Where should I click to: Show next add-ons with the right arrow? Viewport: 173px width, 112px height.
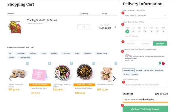[x=114, y=79]
